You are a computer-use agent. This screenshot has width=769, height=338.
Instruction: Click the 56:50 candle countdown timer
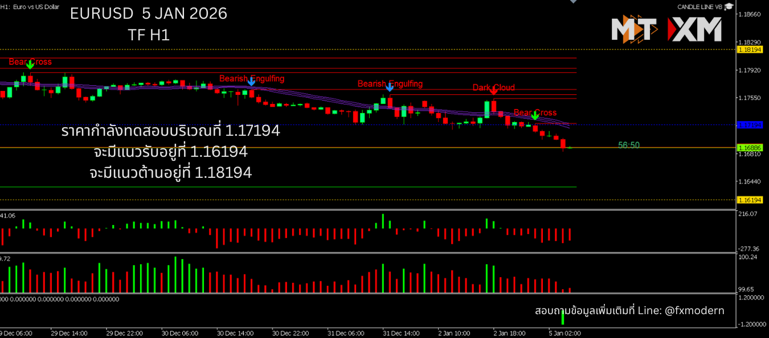(x=628, y=145)
